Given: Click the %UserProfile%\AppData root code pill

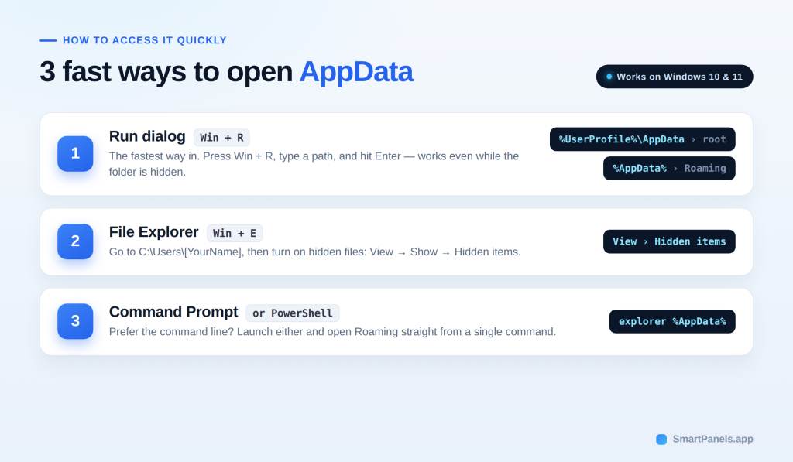Looking at the screenshot, I should (x=642, y=139).
